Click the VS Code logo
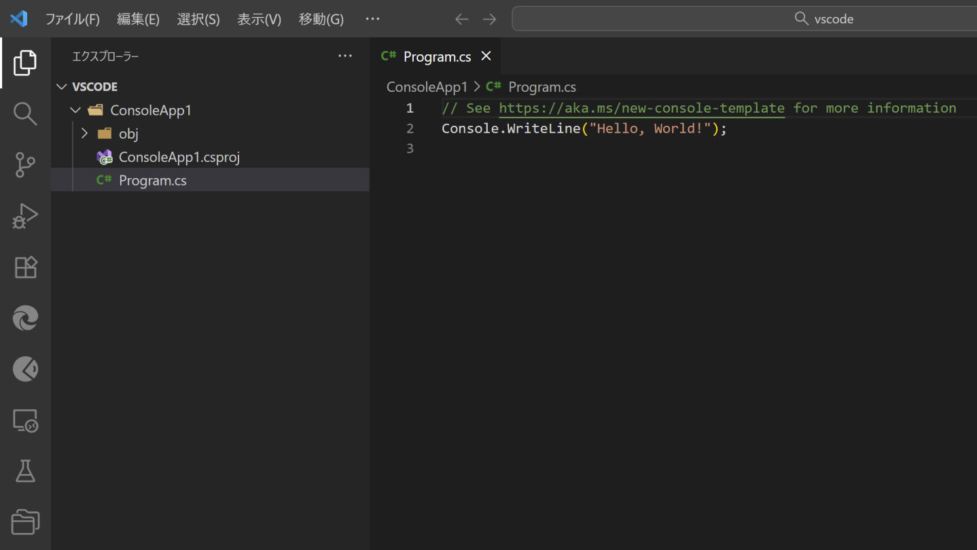977x550 pixels. tap(18, 18)
